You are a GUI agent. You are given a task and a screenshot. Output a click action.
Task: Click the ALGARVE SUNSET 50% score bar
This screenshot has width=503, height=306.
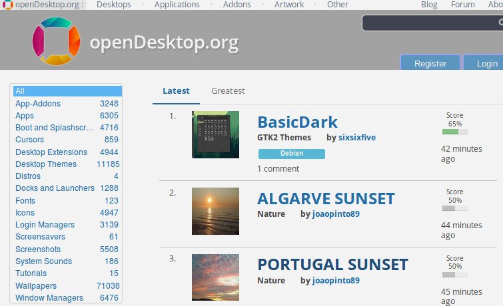[454, 208]
